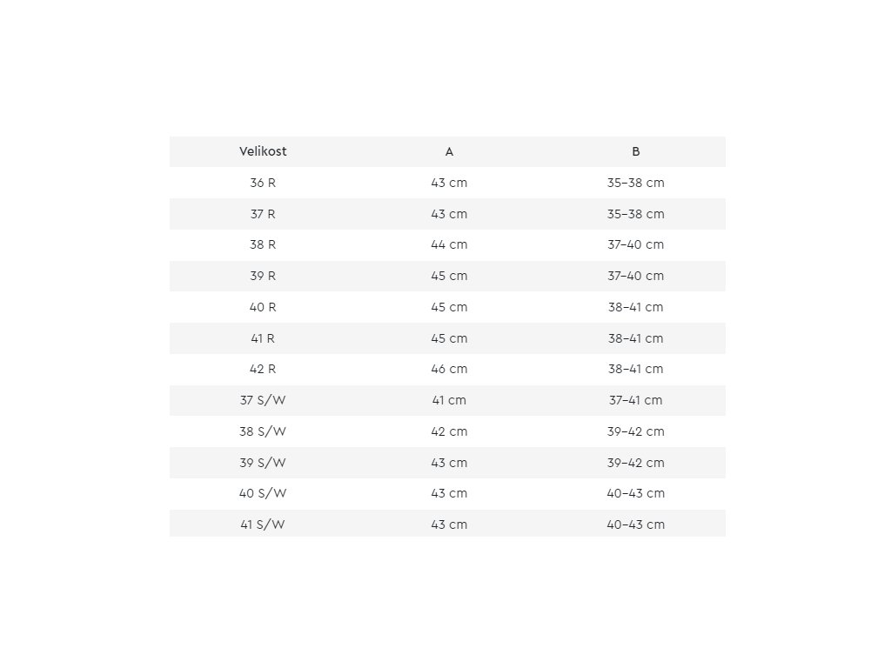Click the 41 cm value in column A
The width and height of the screenshot is (891, 668).
[449, 400]
